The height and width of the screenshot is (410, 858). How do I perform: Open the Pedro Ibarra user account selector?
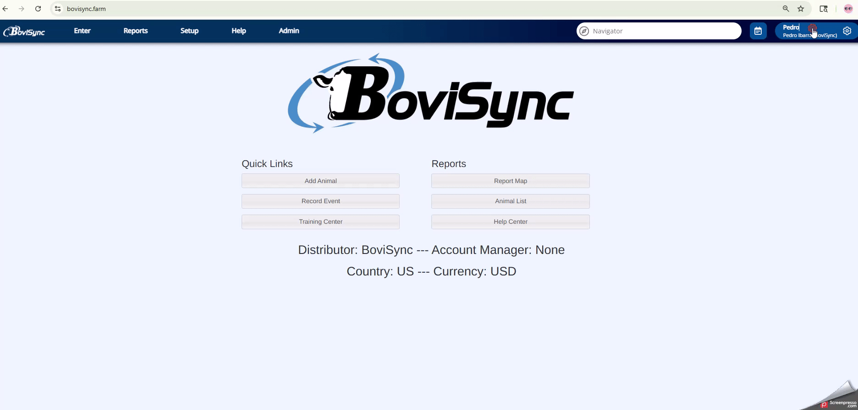(x=809, y=31)
